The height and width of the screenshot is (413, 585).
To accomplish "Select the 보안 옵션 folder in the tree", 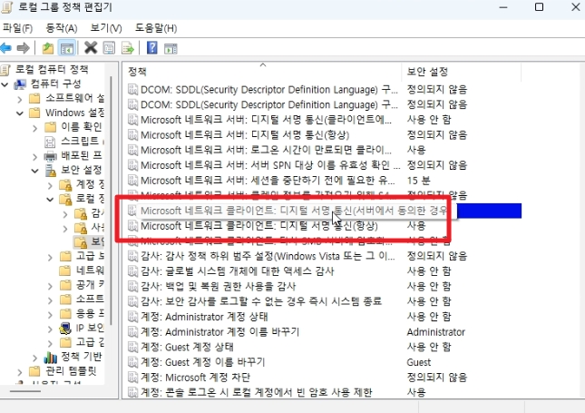I will [x=89, y=242].
